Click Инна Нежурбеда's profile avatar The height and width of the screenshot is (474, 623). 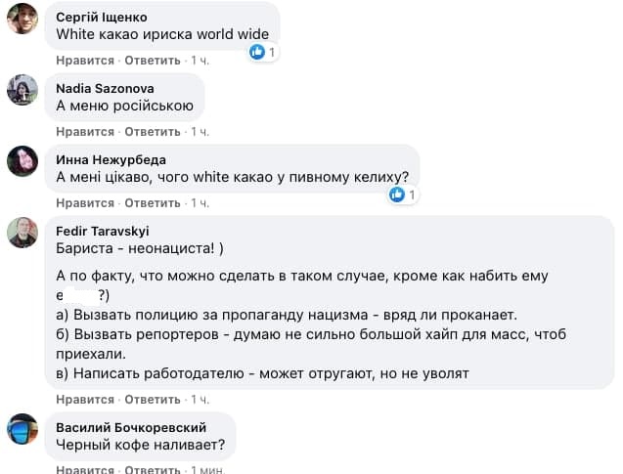point(22,161)
